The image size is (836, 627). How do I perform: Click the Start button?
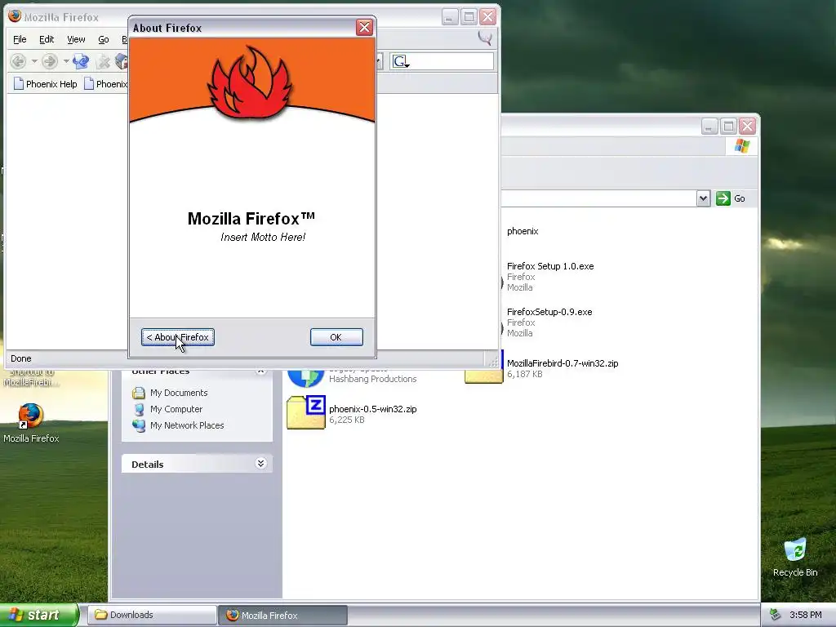[38, 615]
